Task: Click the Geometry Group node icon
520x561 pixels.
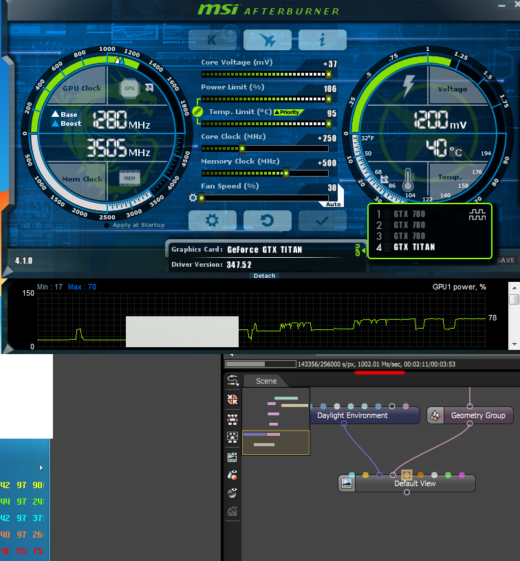Action: (x=435, y=415)
